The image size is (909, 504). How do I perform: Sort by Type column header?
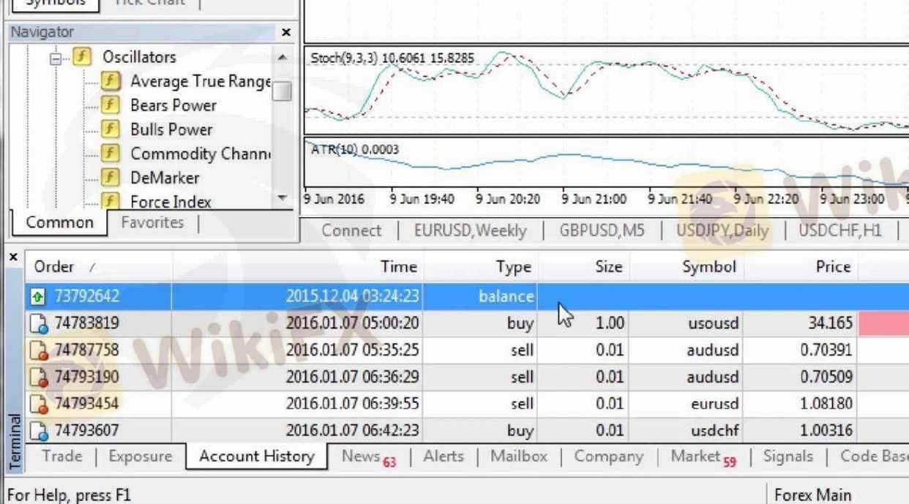click(x=480, y=266)
